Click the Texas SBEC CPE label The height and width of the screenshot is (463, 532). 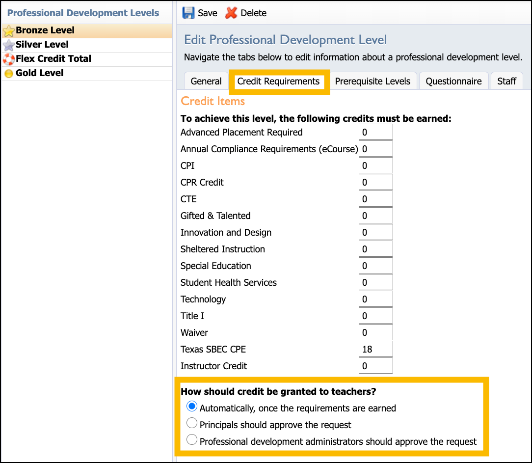click(x=213, y=349)
